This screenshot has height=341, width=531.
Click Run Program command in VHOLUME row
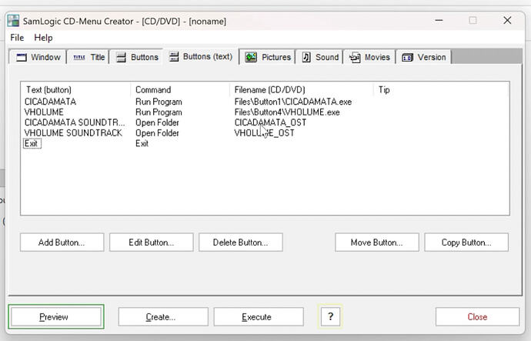pos(159,112)
